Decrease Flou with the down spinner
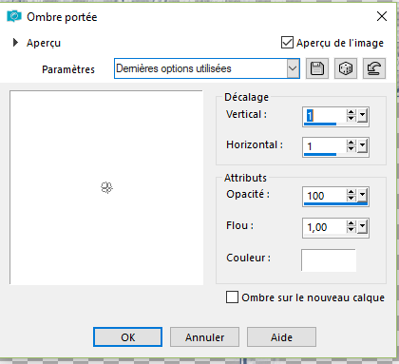Viewport: 399px width, 364px height. click(x=351, y=230)
